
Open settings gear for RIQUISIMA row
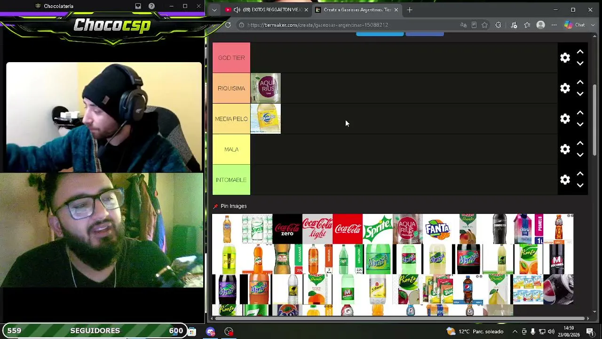(x=565, y=89)
